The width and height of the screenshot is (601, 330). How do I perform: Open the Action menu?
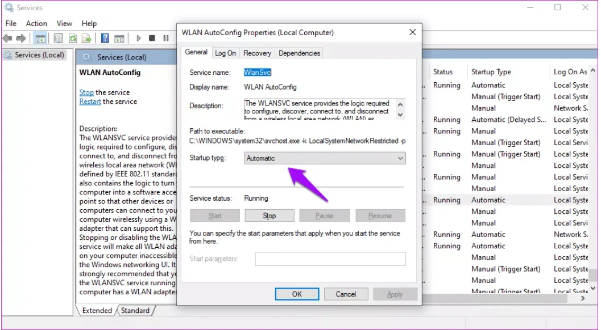point(36,23)
